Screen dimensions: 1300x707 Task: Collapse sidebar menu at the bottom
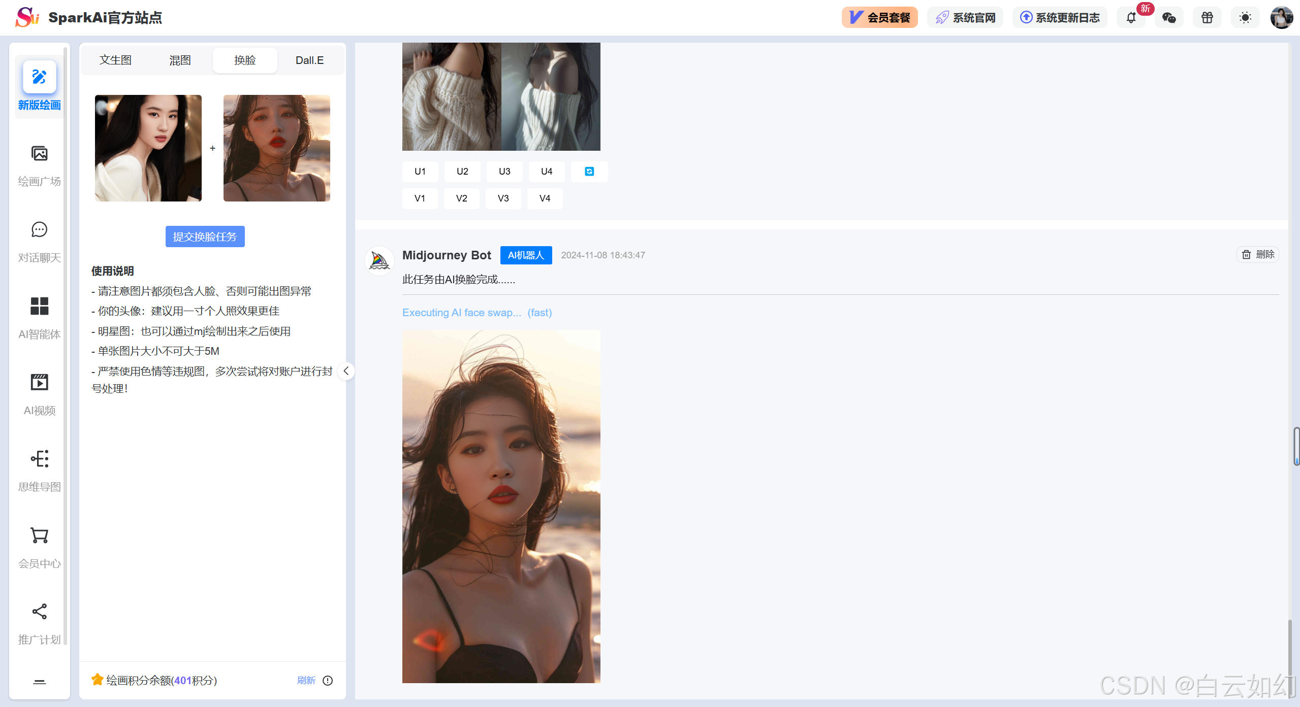pos(39,682)
